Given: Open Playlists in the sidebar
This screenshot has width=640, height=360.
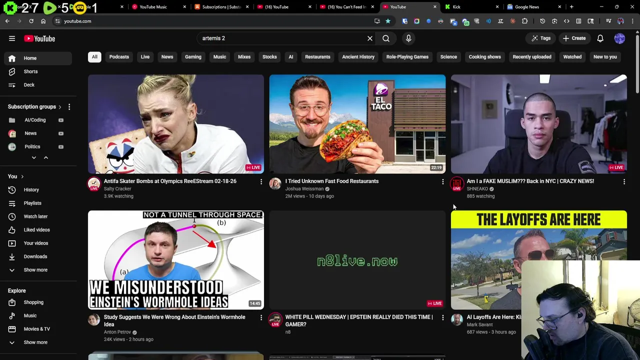Looking at the screenshot, I should click(x=38, y=203).
